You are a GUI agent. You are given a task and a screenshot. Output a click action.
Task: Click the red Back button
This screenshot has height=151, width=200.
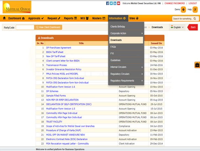tap(192, 27)
